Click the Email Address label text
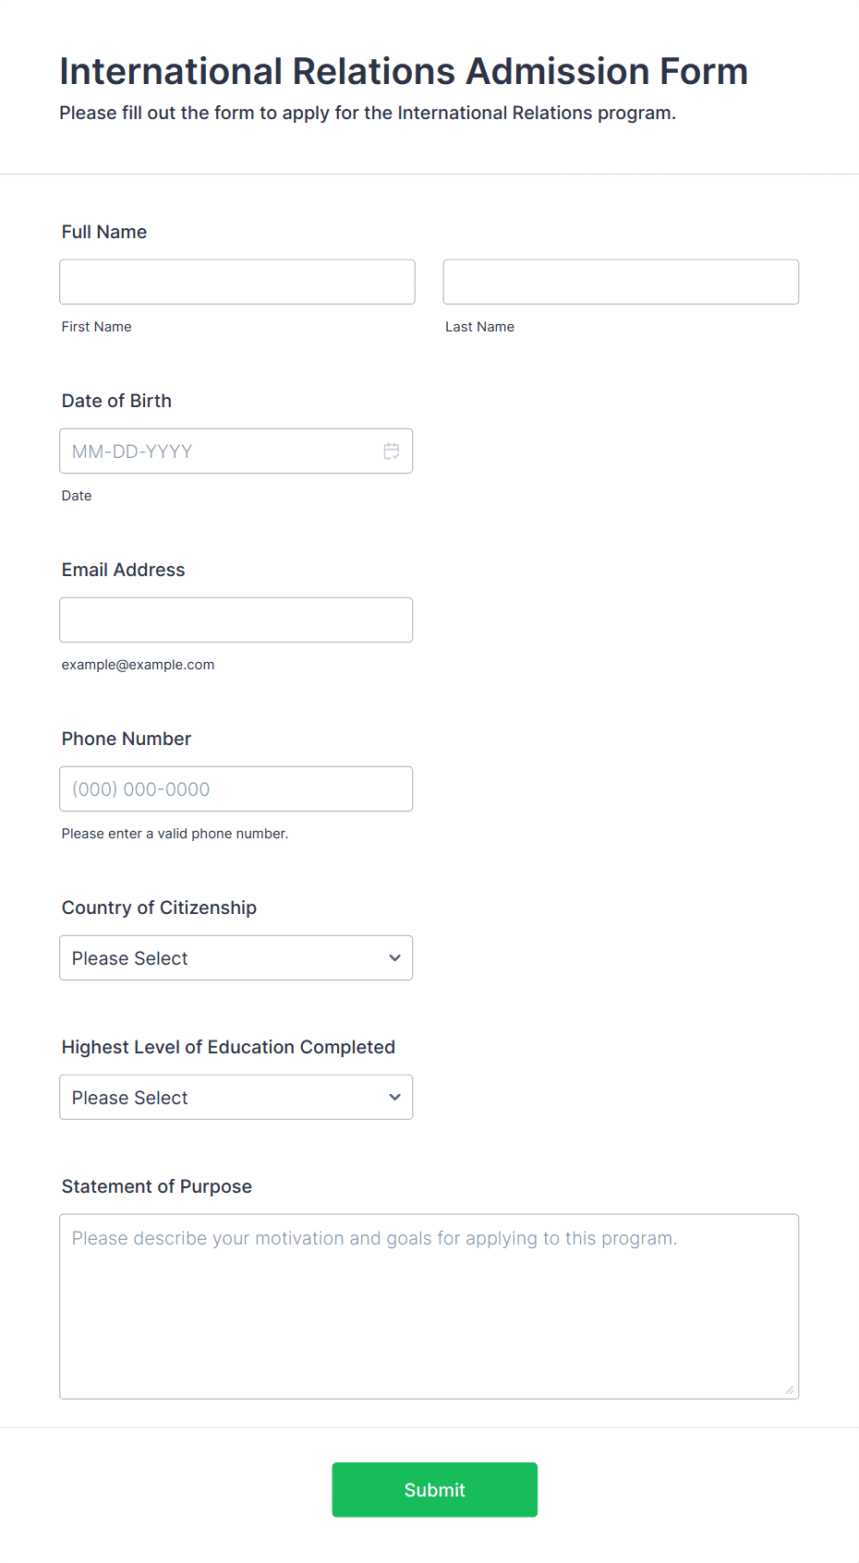This screenshot has height=1563, width=859. tap(124, 570)
